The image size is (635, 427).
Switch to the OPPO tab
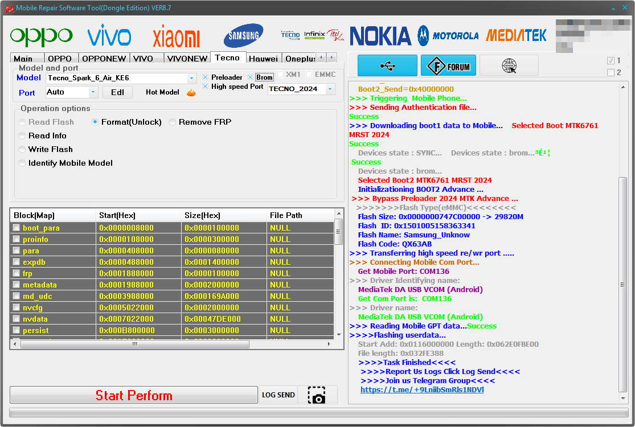click(x=60, y=59)
